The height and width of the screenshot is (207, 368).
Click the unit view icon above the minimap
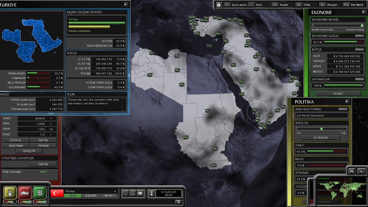point(362,171)
